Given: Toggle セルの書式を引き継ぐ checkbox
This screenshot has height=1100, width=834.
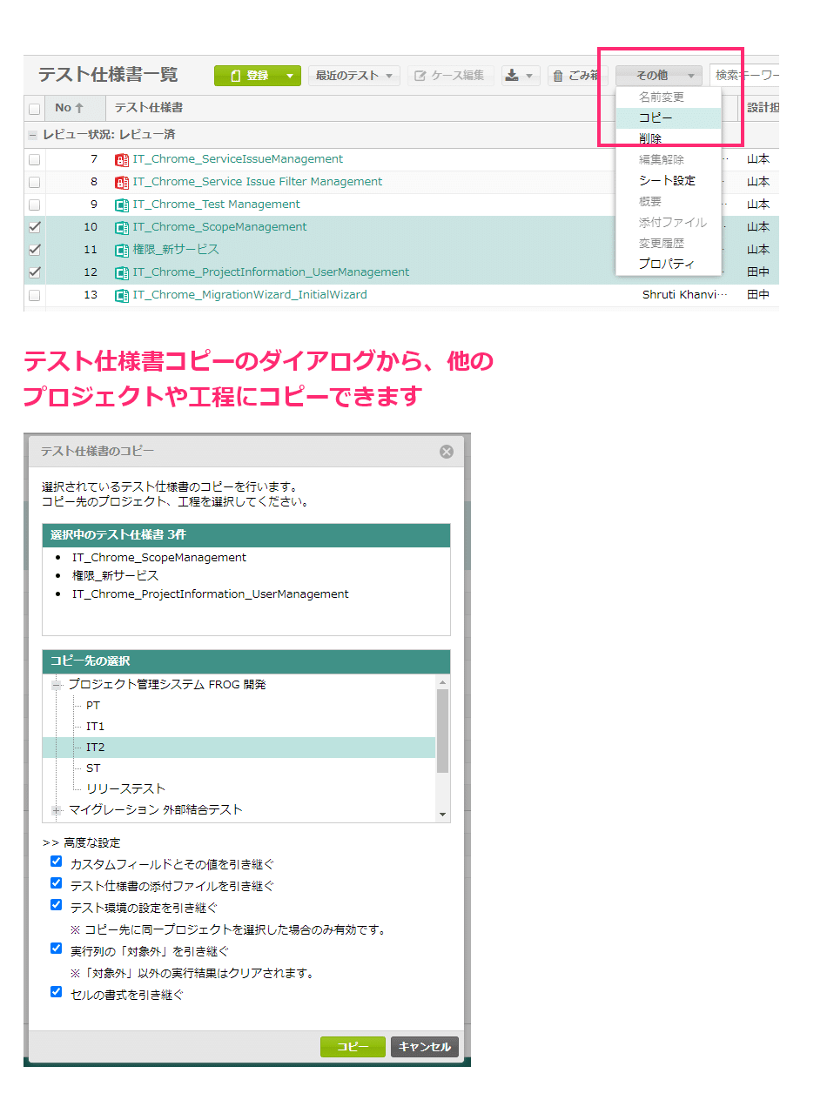Looking at the screenshot, I should point(56,992).
